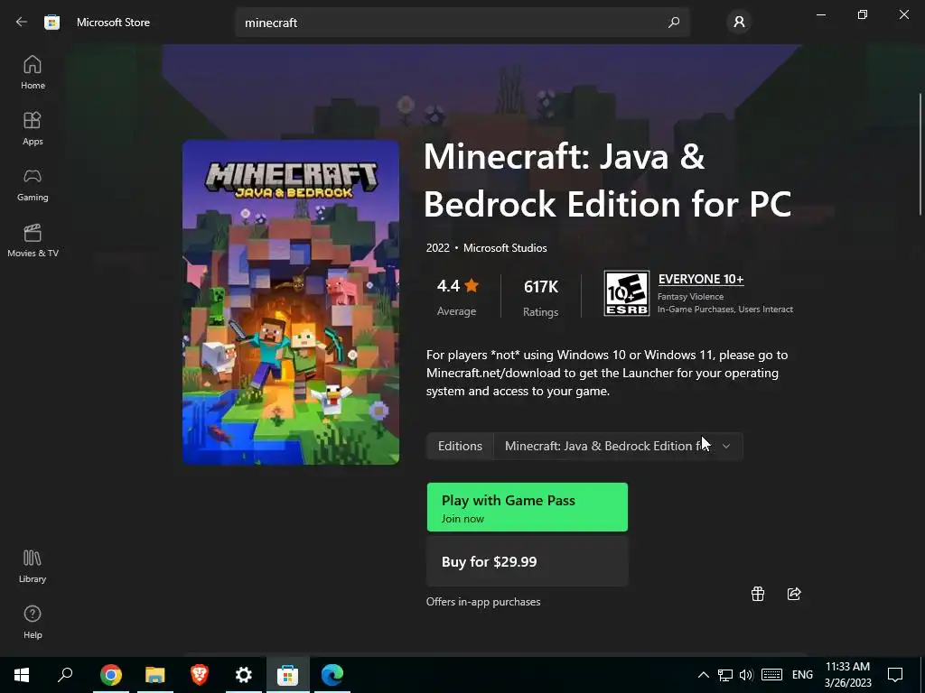Open the notification center icon
925x693 pixels.
(x=895, y=675)
